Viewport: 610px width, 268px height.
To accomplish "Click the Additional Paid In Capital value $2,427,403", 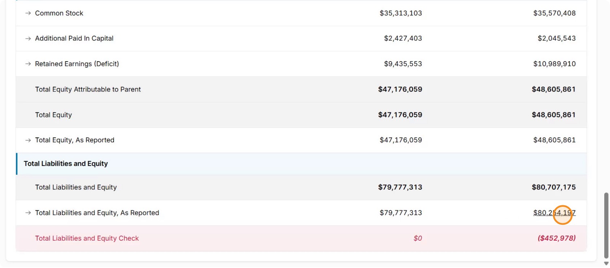I will pyautogui.click(x=403, y=39).
